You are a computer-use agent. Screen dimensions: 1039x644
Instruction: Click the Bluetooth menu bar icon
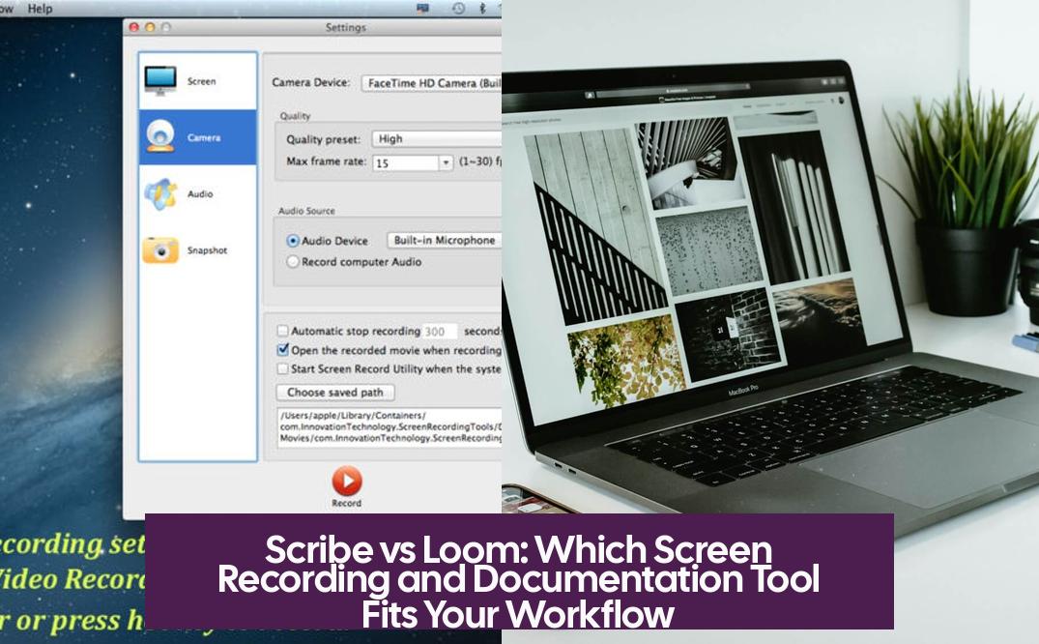[x=482, y=8]
